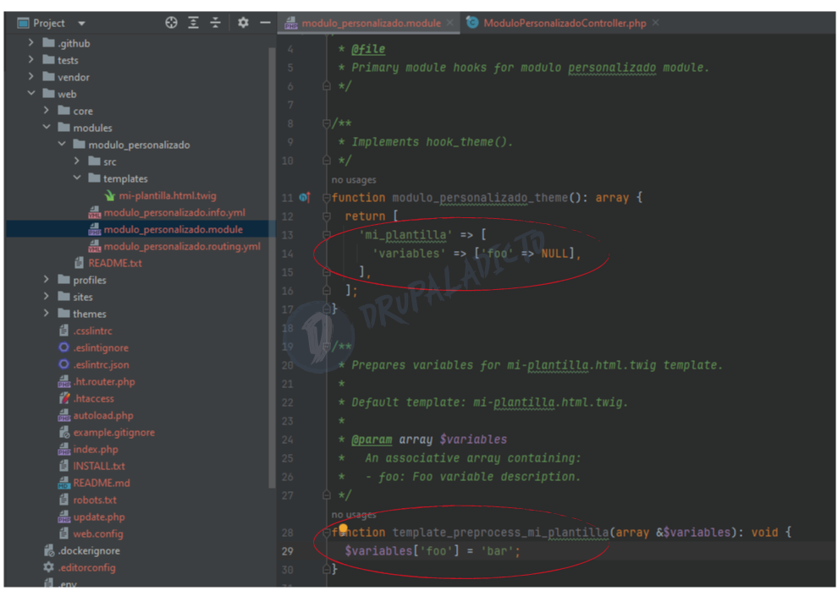Select the .htaccess file

[93, 398]
